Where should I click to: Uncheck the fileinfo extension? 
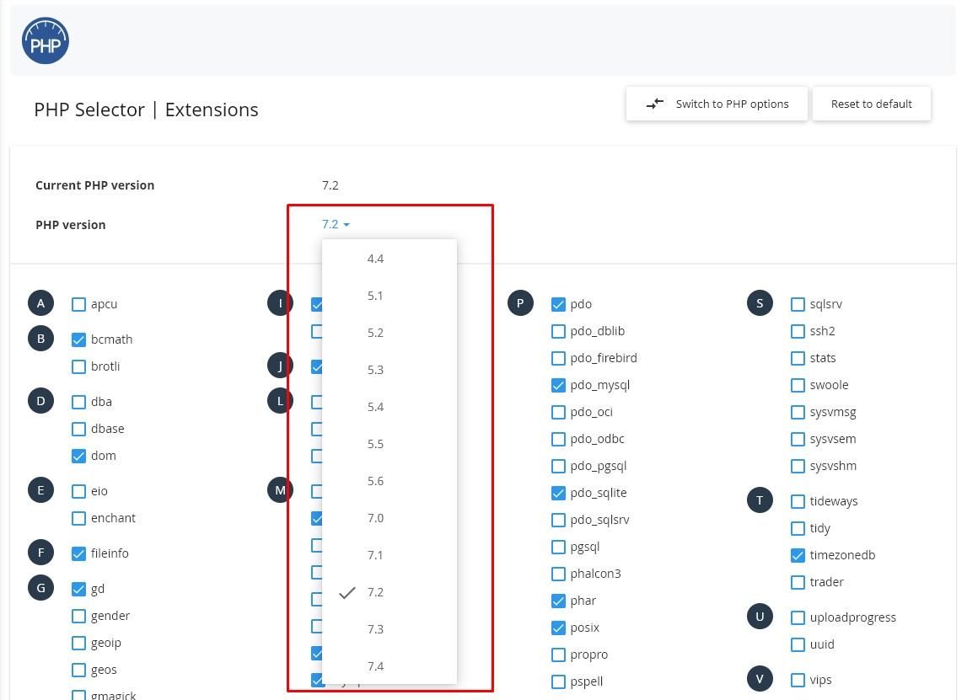[78, 553]
